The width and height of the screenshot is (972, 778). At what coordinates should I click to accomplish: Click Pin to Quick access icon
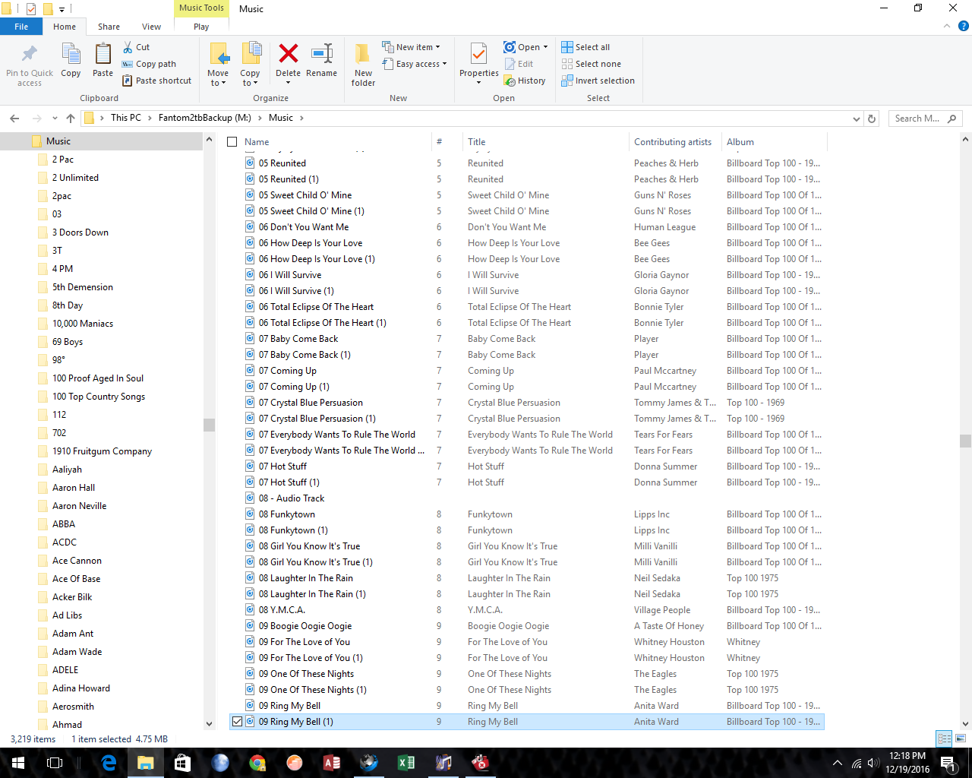[30, 55]
